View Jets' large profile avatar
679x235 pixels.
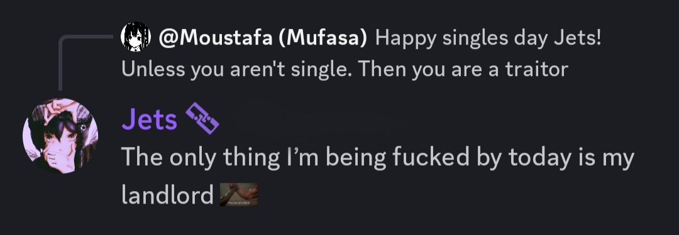(60, 136)
